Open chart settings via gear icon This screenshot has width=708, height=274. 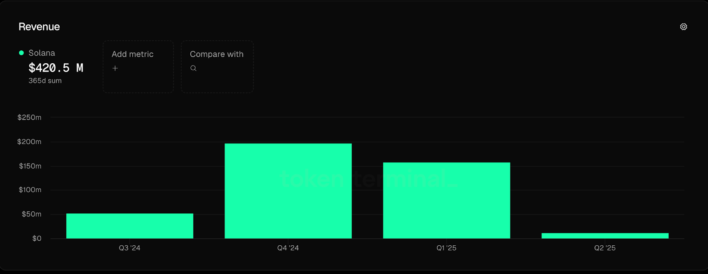(x=683, y=27)
